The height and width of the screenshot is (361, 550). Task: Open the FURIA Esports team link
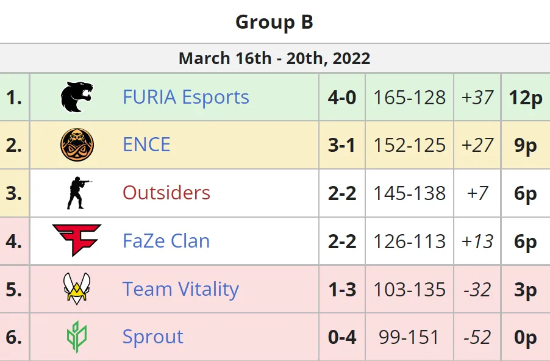(x=186, y=97)
